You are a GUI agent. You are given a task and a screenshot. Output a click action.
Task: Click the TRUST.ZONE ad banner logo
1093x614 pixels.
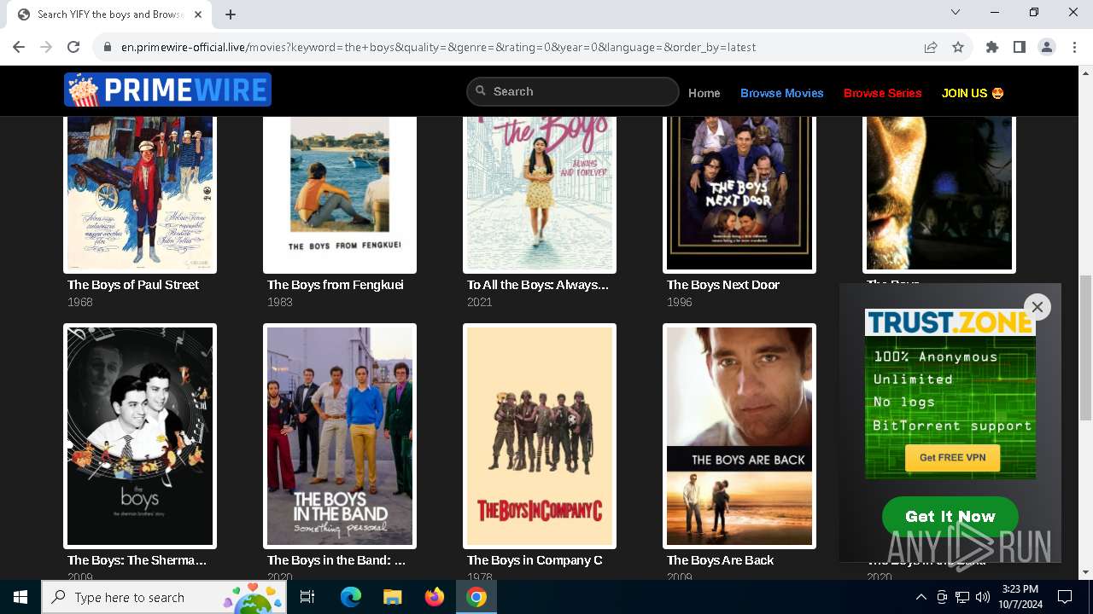coord(950,322)
